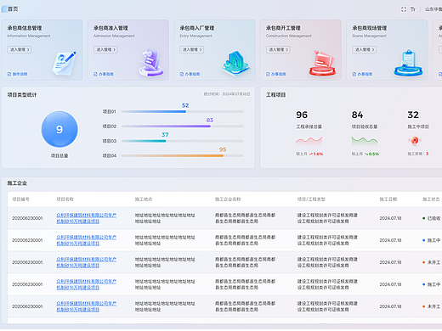Click 进入管理 on the 承包商信息管理 card

[20, 49]
